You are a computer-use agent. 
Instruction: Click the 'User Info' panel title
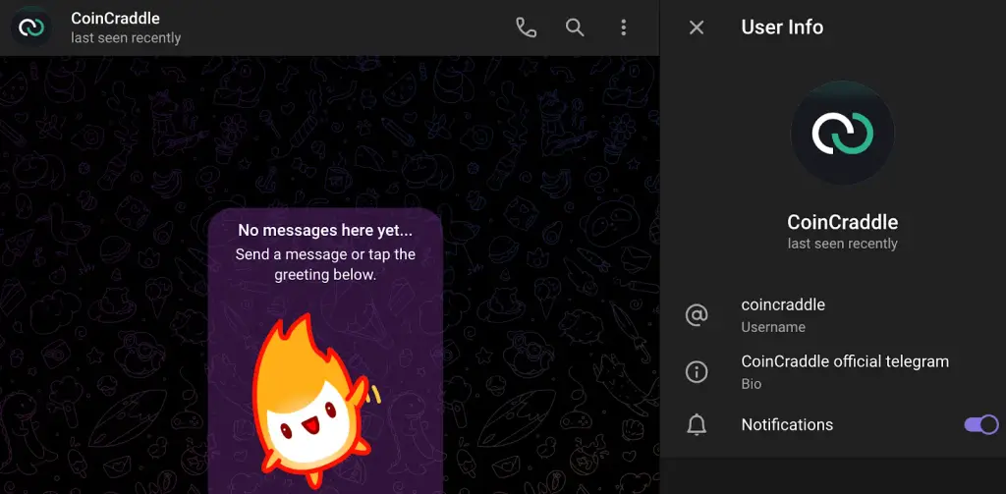pos(782,27)
